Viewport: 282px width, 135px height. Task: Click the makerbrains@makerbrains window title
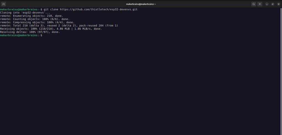(x=141, y=4)
